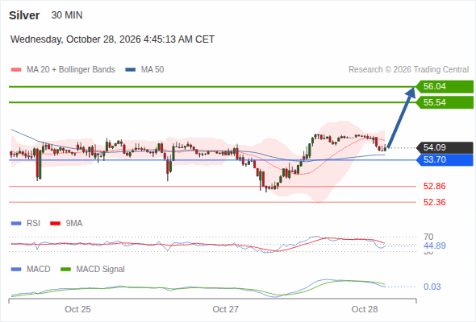
Task: Click the Oct 27 date axis label
Action: 226,309
